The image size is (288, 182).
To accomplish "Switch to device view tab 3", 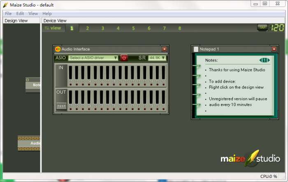I will tap(103, 28).
